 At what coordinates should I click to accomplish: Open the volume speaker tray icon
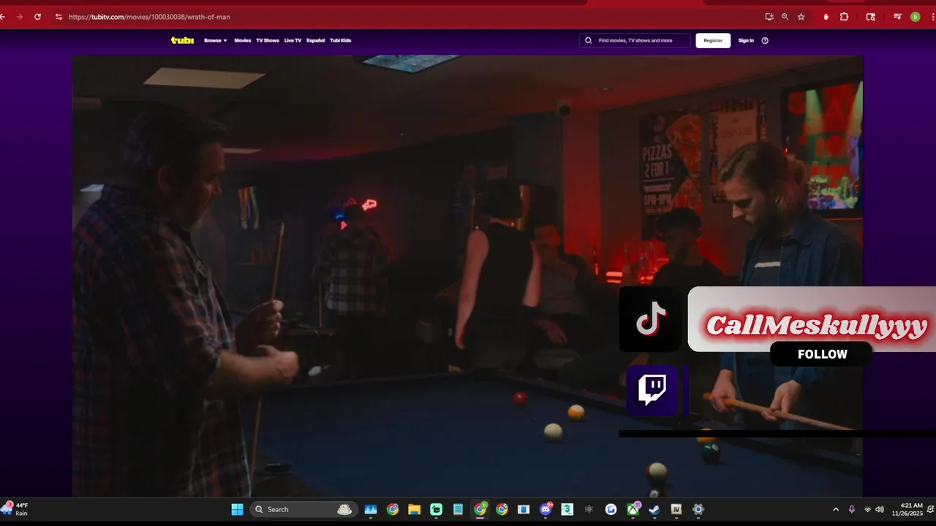(880, 509)
